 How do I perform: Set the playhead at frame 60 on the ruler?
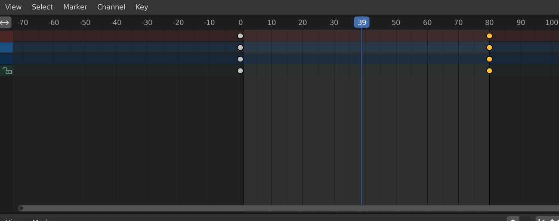427,22
